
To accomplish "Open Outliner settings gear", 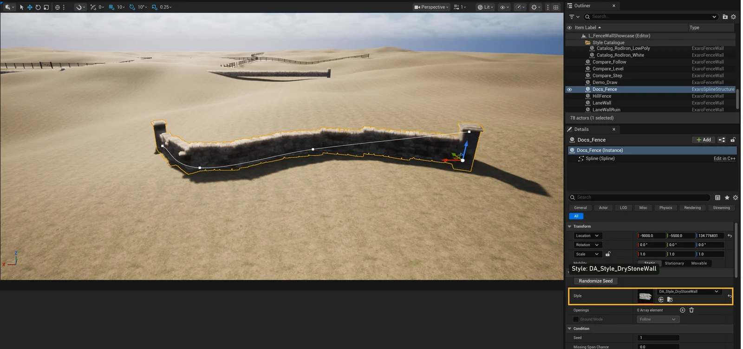I will tap(734, 17).
